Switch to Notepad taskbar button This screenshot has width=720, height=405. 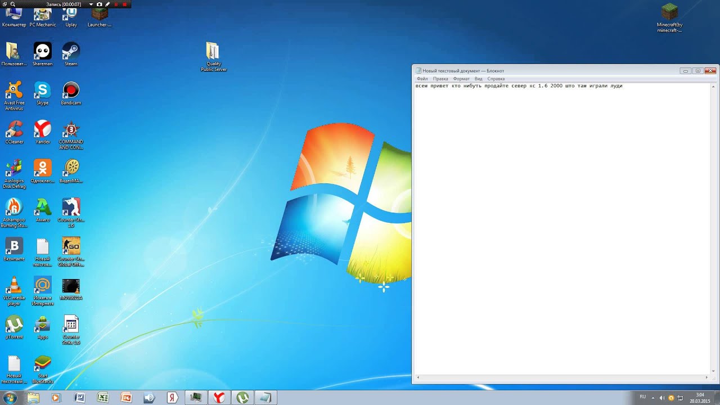tap(265, 398)
